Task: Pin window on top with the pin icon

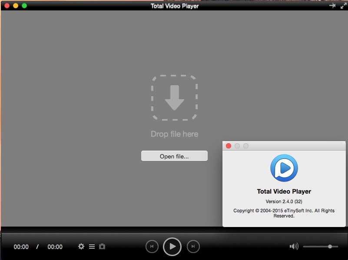Action: (332, 6)
